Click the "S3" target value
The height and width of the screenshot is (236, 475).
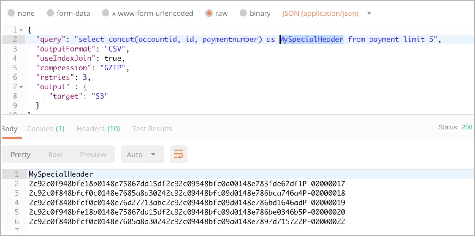pyautogui.click(x=100, y=96)
